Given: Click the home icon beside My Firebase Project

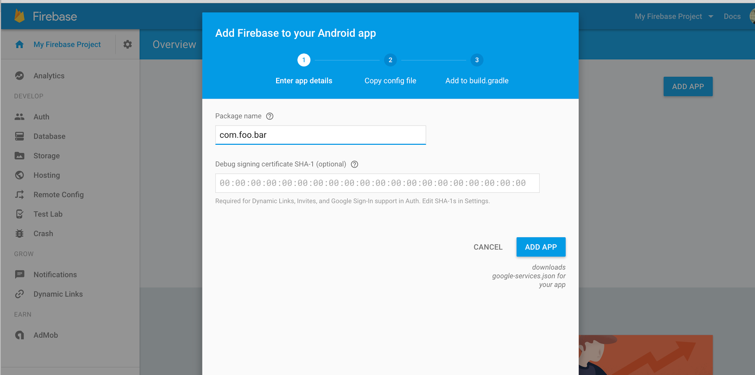Looking at the screenshot, I should tap(19, 44).
